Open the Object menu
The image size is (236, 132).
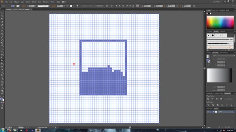(x=16, y=2)
